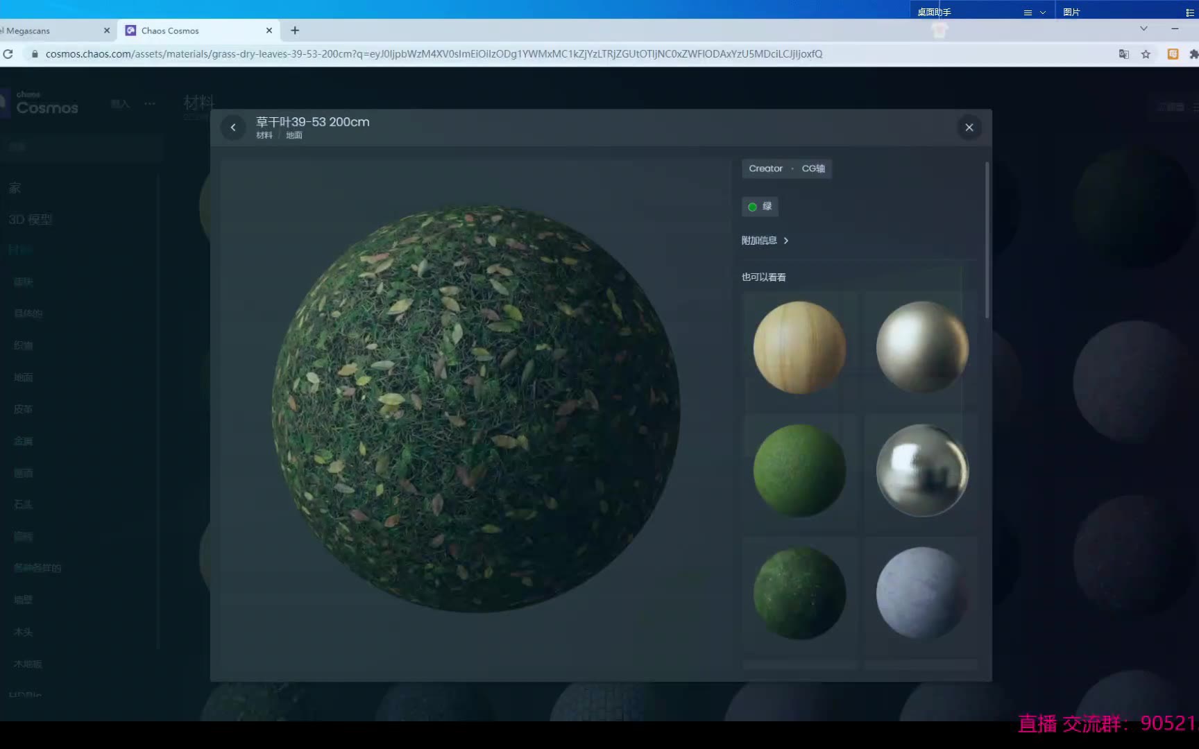1199x749 pixels.
Task: Click the orange extension icon in toolbar
Action: tap(1173, 54)
